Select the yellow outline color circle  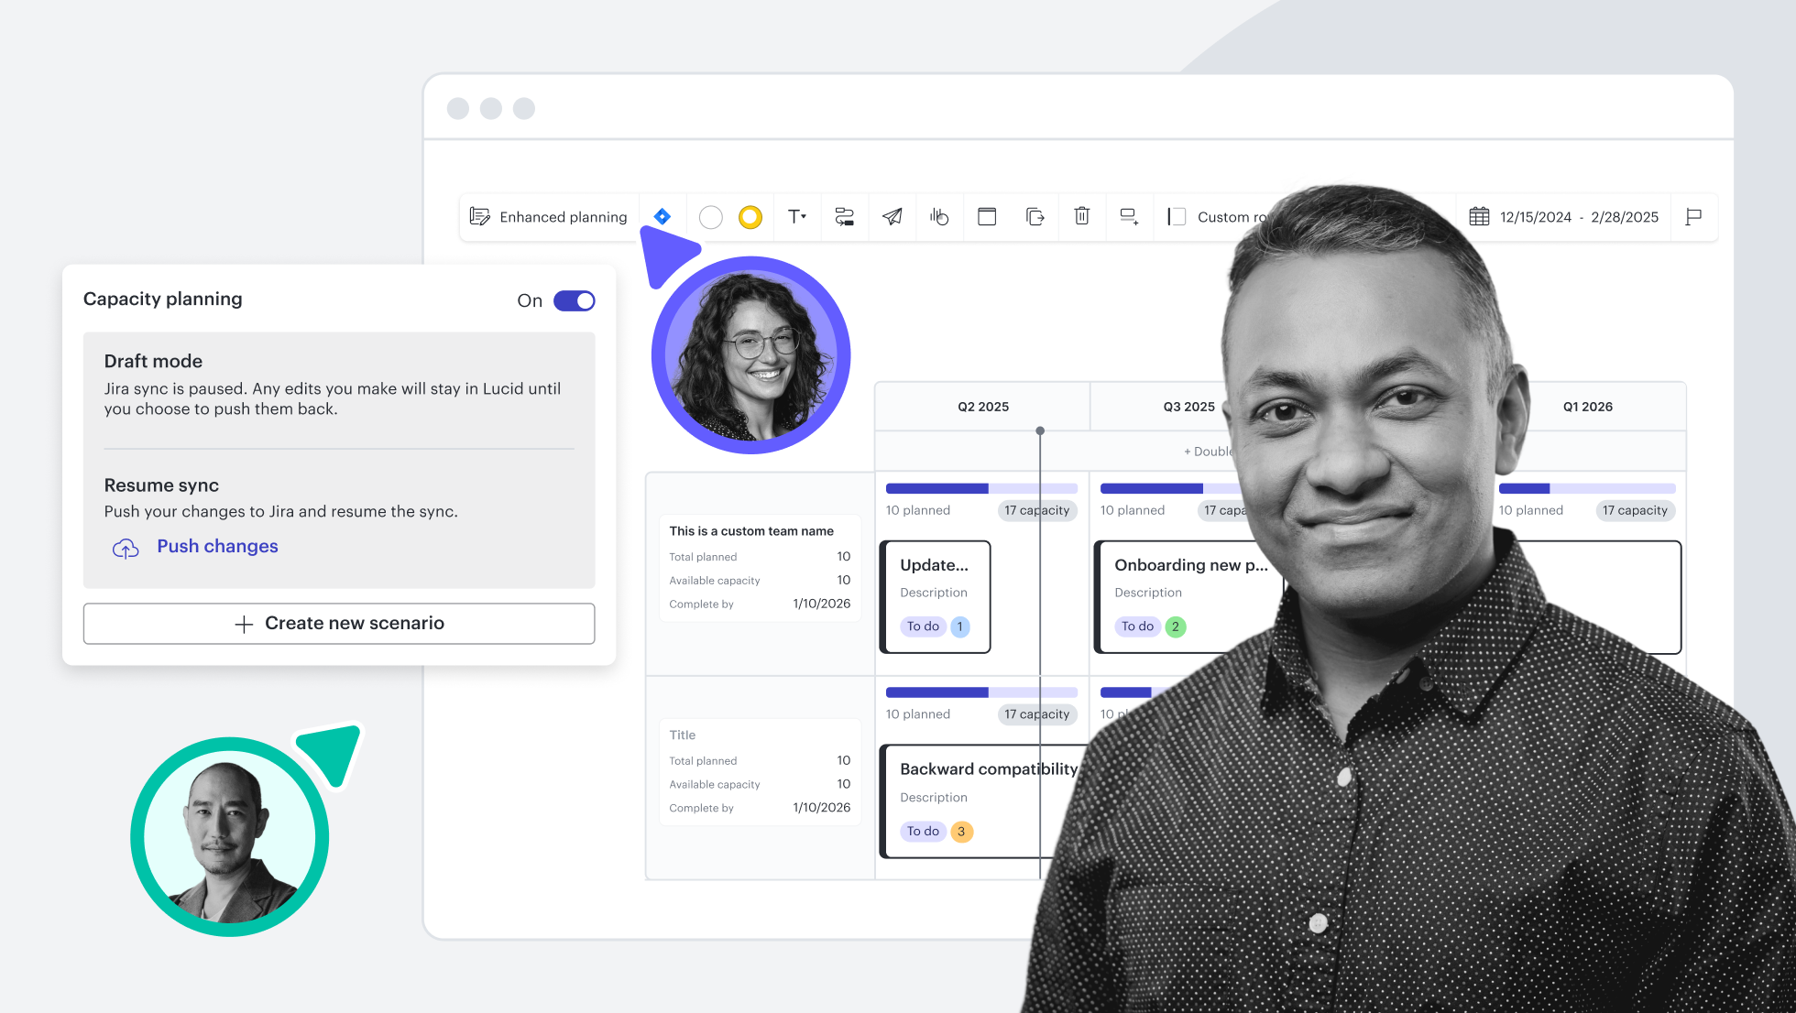click(x=750, y=217)
